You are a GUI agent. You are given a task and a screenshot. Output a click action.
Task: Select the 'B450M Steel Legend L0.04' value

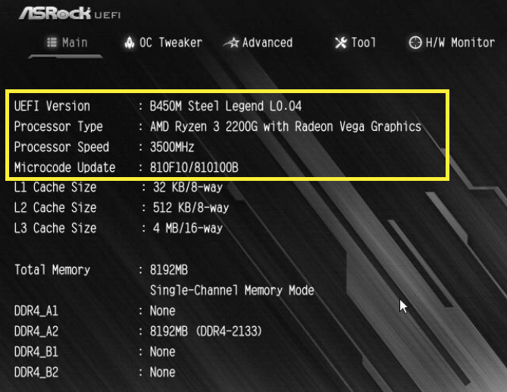(x=226, y=106)
